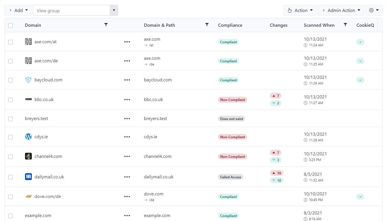387x221 pixels.
Task: Open the View group dropdown arrow
Action: point(114,10)
